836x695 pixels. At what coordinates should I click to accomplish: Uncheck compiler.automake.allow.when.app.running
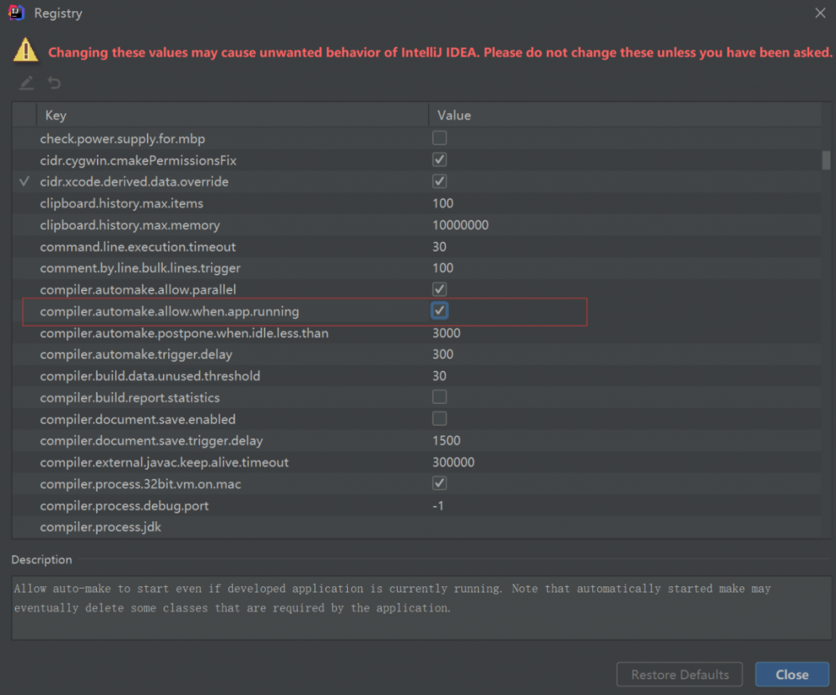440,311
